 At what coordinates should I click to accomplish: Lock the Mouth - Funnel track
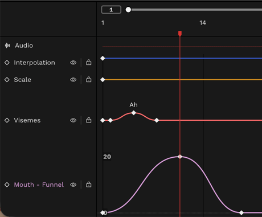[89, 185]
